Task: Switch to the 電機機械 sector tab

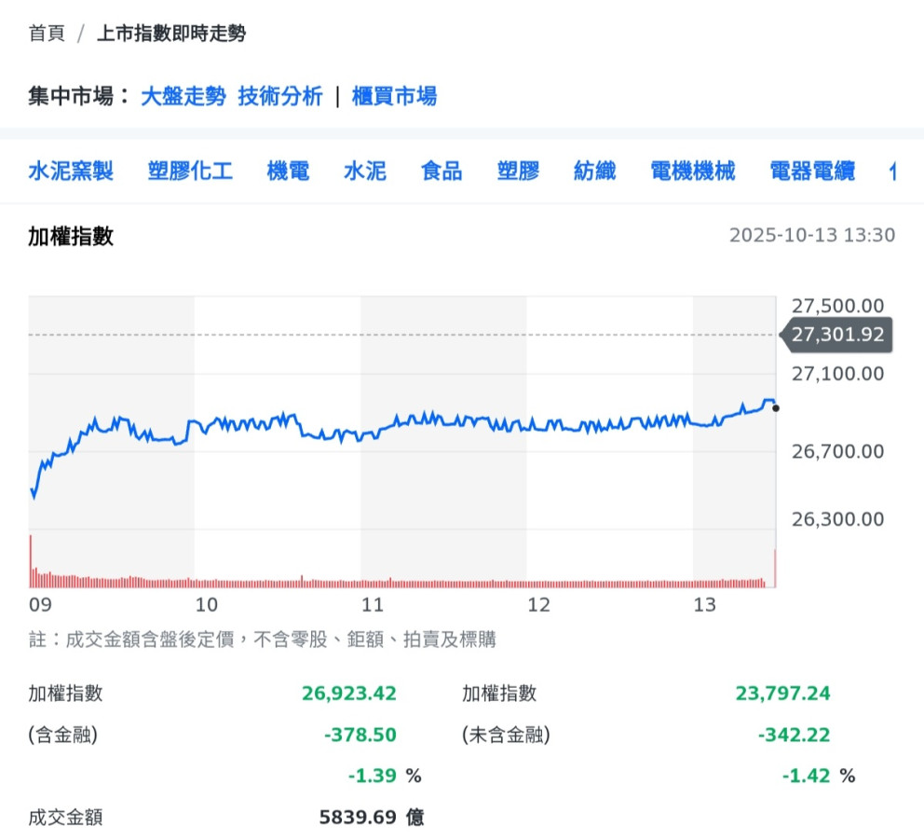Action: [693, 171]
